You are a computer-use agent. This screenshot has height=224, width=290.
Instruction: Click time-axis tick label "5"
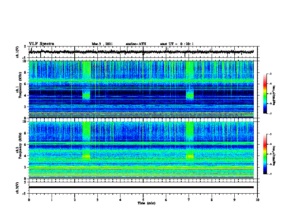143,200
